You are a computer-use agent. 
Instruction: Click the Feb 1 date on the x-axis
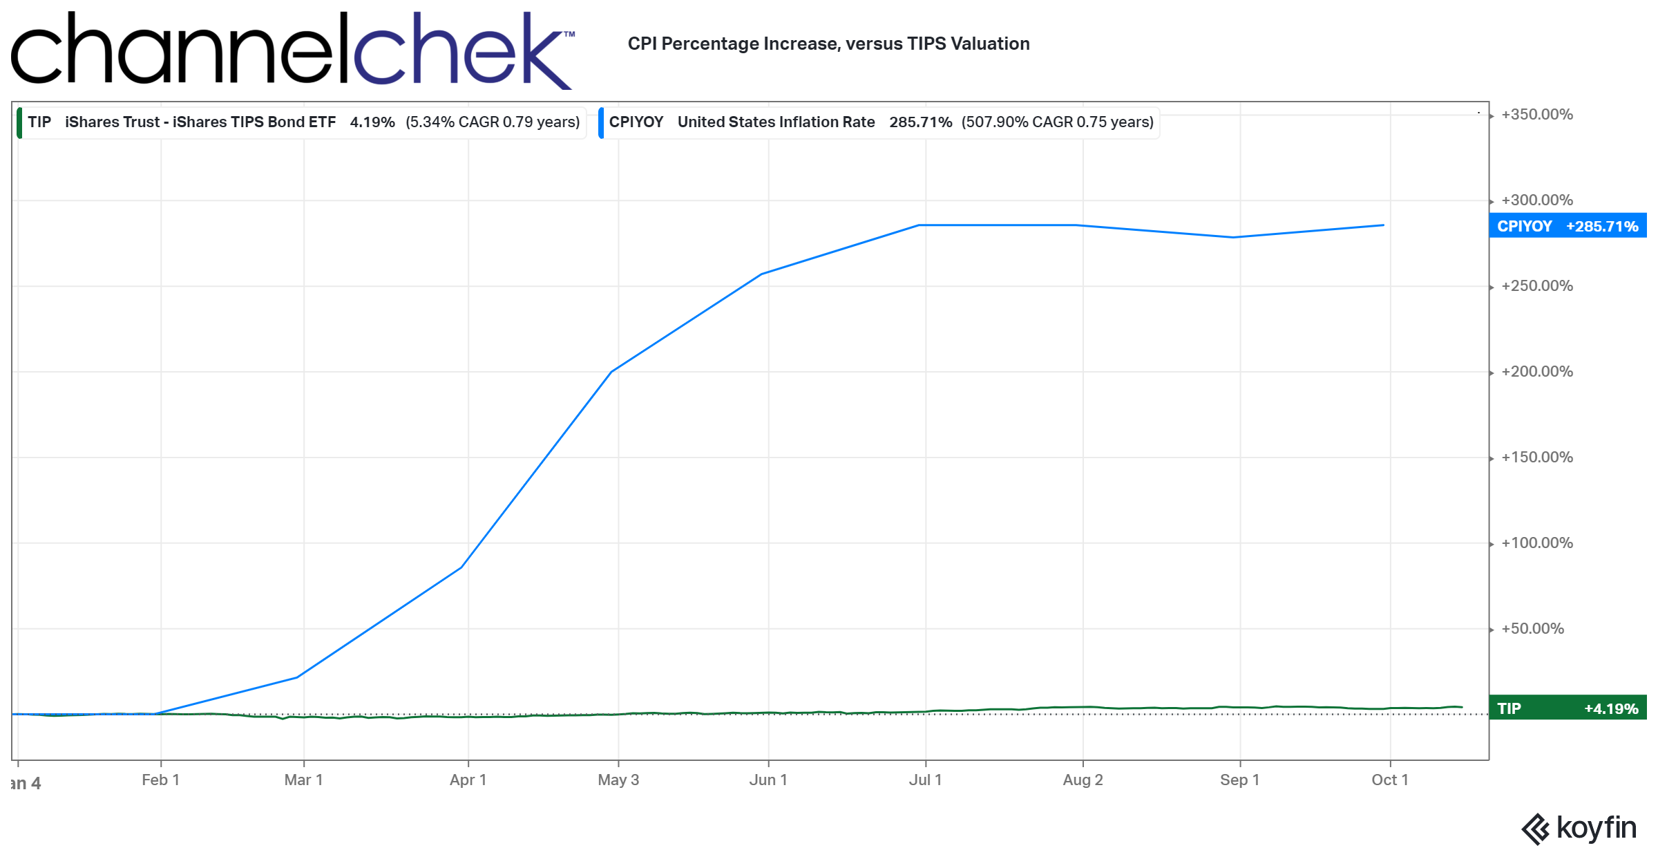pyautogui.click(x=160, y=780)
